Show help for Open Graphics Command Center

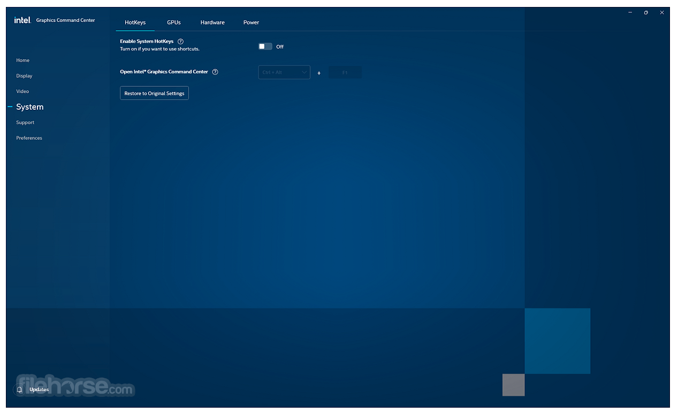(x=215, y=72)
